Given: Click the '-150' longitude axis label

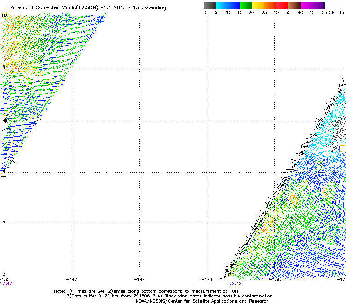Looking at the screenshot, I should [5, 280].
